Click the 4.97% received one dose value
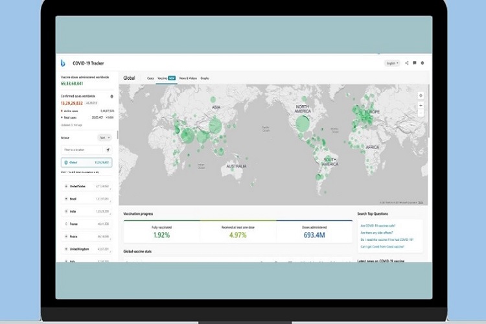The width and height of the screenshot is (486, 324). point(238,235)
